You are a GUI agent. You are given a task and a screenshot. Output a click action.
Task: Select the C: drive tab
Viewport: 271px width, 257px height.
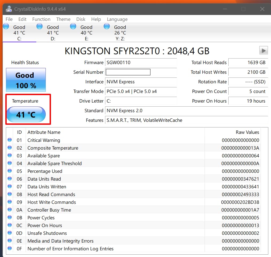(x=19, y=33)
